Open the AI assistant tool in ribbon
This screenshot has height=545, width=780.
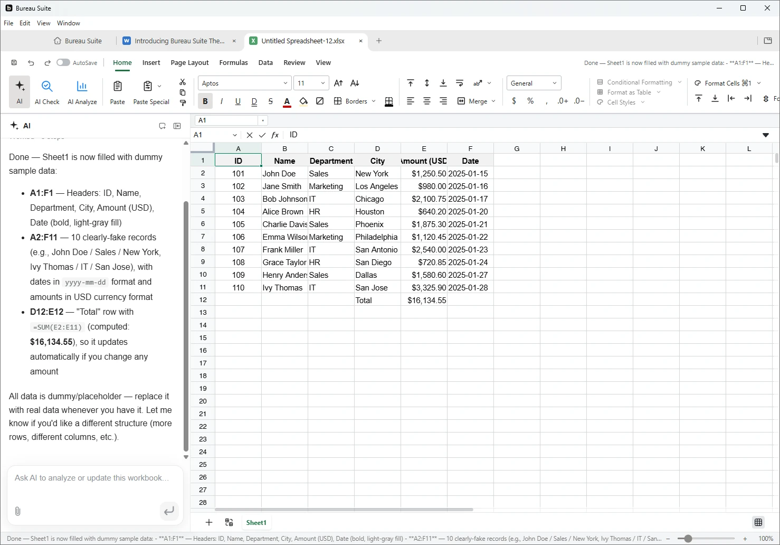(x=20, y=91)
